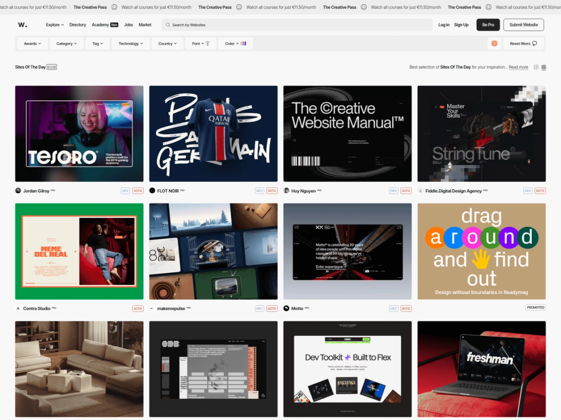
Task: Click the makemepulse author name
Action: click(x=171, y=309)
